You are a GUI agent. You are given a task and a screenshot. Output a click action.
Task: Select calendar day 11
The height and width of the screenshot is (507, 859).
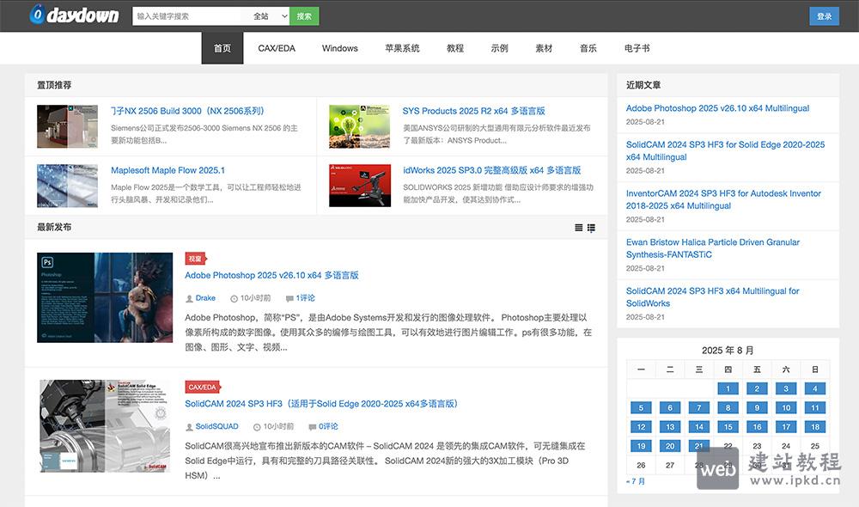814,408
